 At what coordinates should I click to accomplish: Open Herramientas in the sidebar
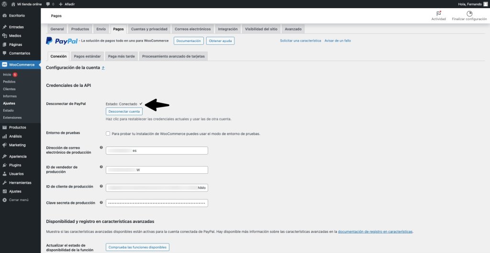20,182
